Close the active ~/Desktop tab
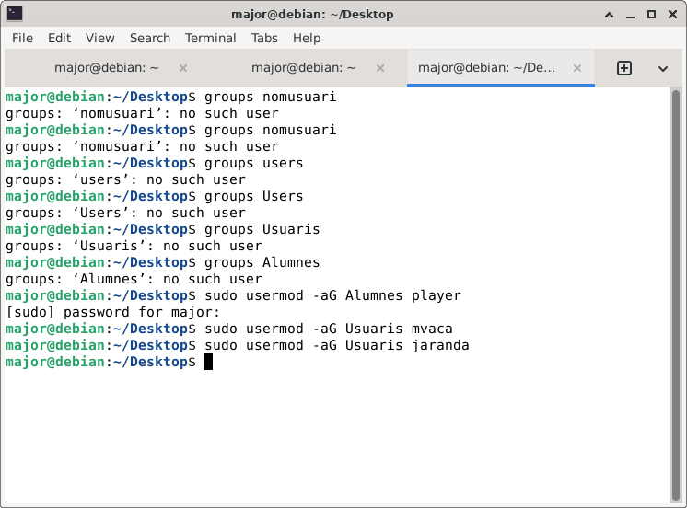Viewport: 687px width, 508px height. pos(577,68)
